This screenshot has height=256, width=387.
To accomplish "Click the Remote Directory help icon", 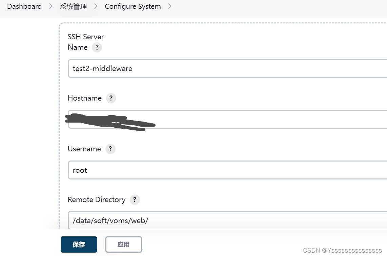I will coord(135,200).
